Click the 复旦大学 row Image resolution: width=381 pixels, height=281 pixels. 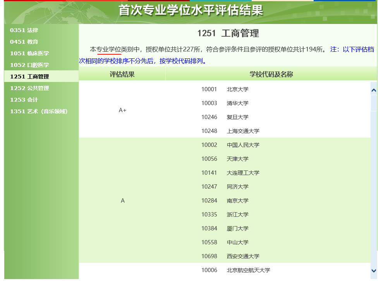pos(268,117)
